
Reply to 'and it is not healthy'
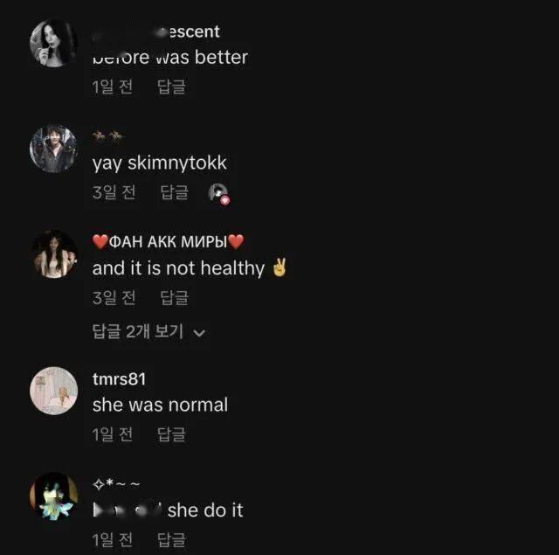[x=175, y=297]
